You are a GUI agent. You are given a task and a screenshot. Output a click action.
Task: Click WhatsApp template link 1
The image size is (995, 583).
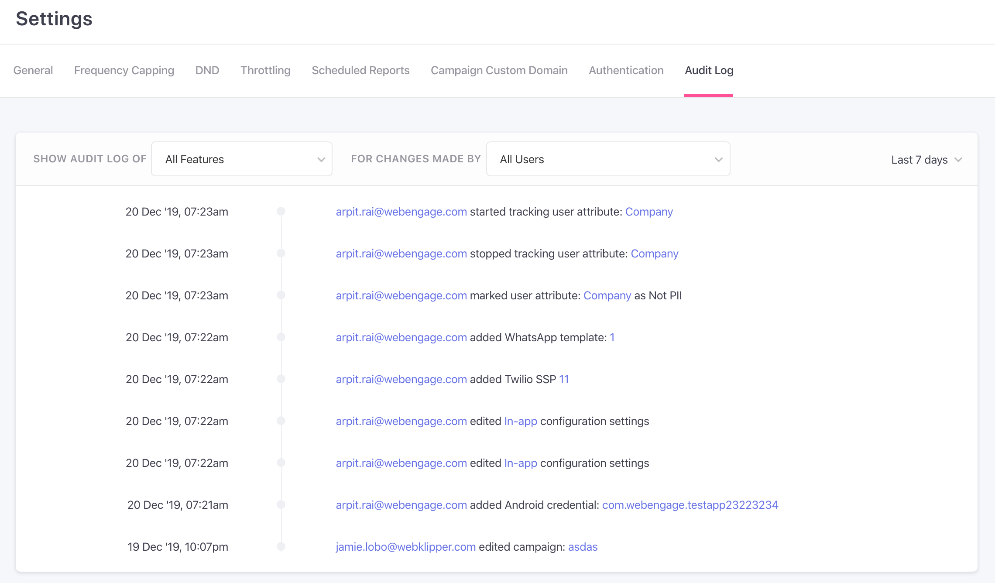coord(612,337)
